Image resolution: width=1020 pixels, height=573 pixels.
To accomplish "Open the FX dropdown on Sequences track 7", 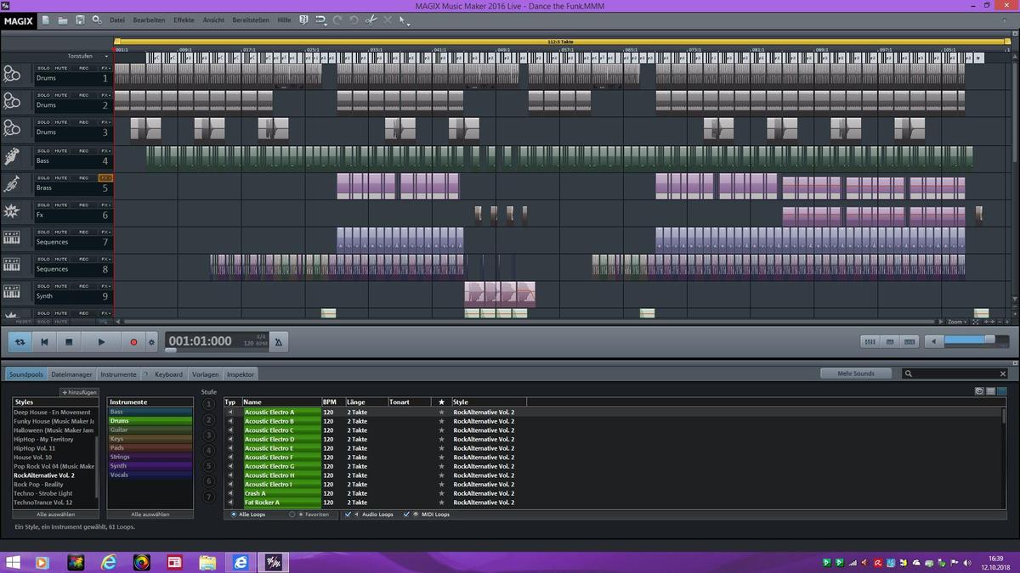I will point(106,233).
